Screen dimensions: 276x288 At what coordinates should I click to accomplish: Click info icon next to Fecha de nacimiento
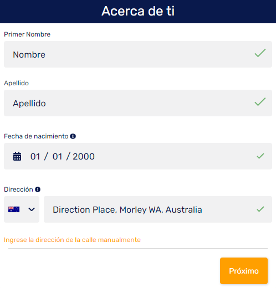(x=73, y=136)
